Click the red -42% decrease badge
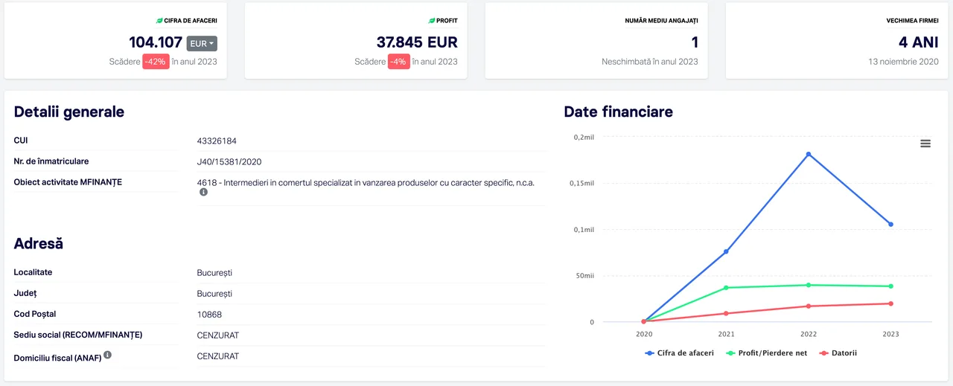Image resolution: width=953 pixels, height=386 pixels. pyautogui.click(x=156, y=62)
